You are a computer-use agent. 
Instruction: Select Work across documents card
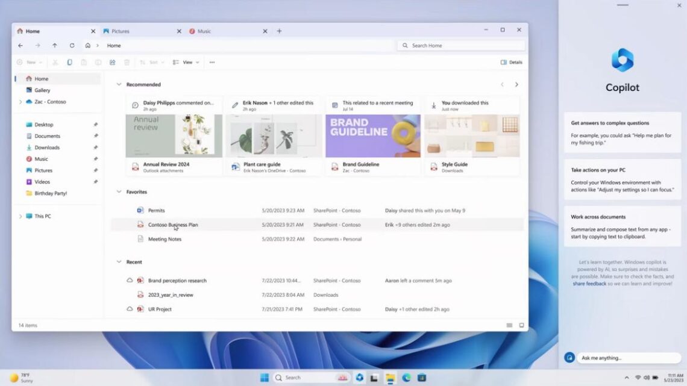622,226
